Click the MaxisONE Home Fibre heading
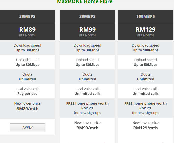 tap(85, 2)
